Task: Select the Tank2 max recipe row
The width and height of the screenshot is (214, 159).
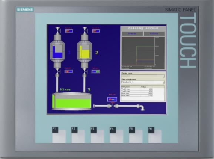Action: point(137,91)
